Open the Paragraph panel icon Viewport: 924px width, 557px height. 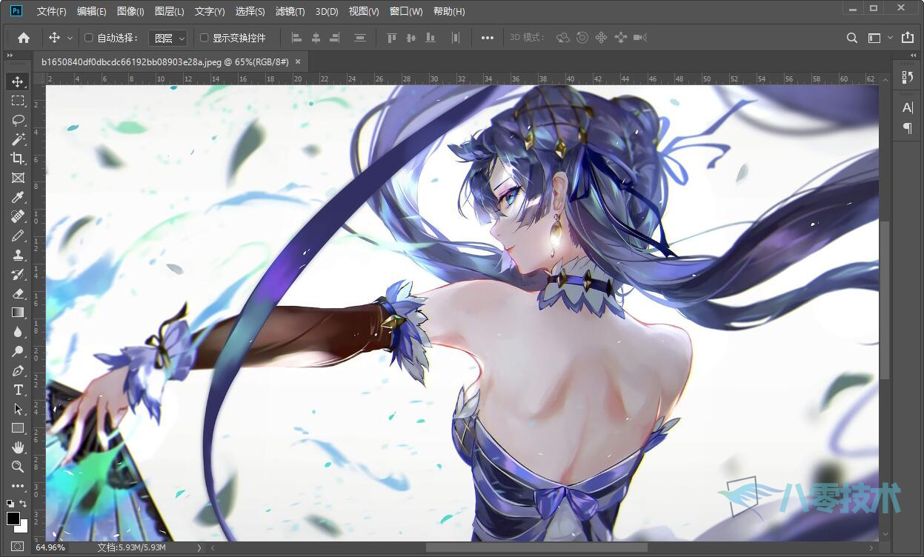tap(908, 128)
